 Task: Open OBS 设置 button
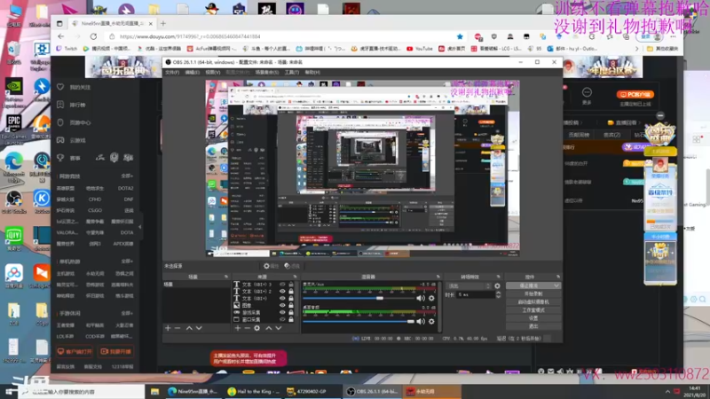pos(533,318)
